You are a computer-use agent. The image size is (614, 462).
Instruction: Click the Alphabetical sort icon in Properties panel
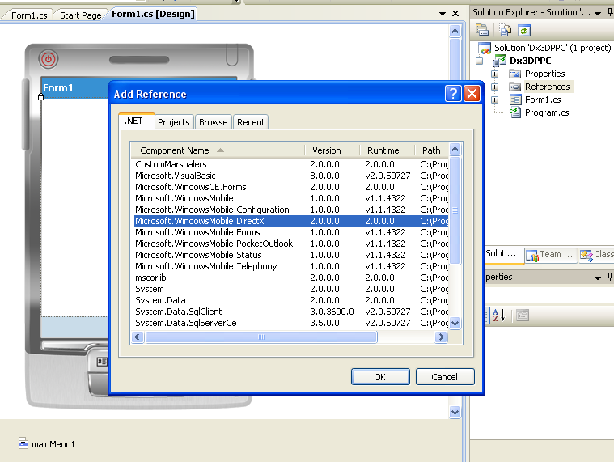pos(499,315)
